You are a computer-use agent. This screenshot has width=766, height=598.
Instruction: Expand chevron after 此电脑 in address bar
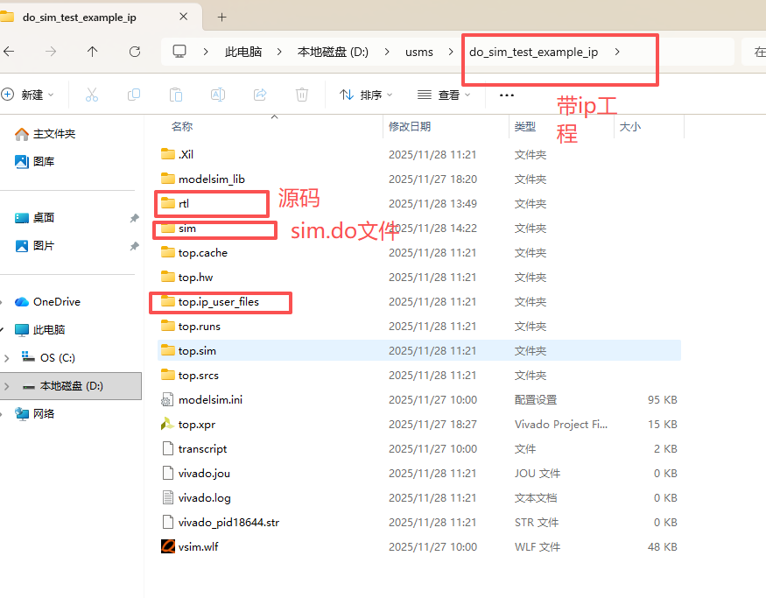(x=279, y=52)
